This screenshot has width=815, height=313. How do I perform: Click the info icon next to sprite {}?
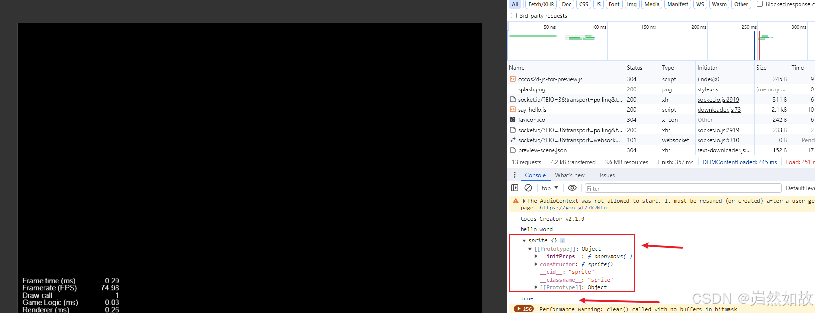point(563,240)
